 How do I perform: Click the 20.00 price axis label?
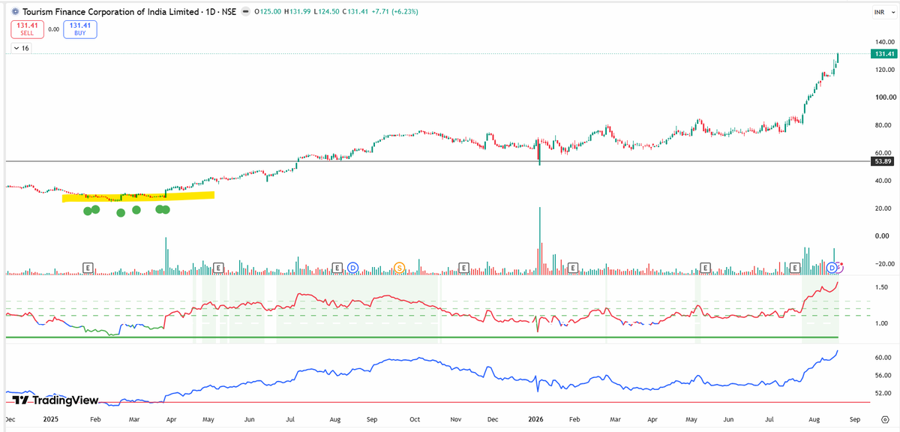(x=883, y=208)
